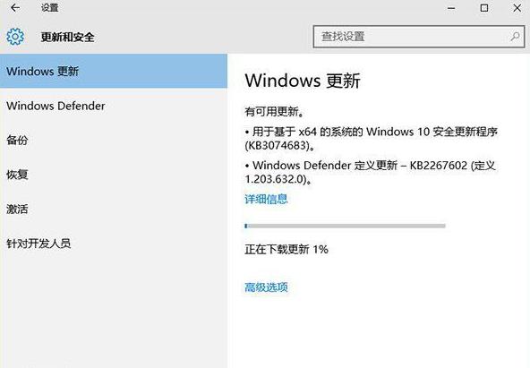Maximize the Settings window
The width and height of the screenshot is (530, 368).
pos(484,8)
